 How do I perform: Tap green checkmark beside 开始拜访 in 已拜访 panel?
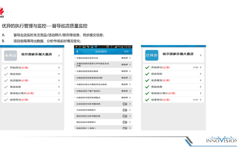147,67
